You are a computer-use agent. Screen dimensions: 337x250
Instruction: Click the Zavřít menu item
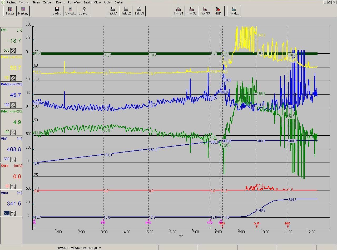pyautogui.click(x=87, y=2)
